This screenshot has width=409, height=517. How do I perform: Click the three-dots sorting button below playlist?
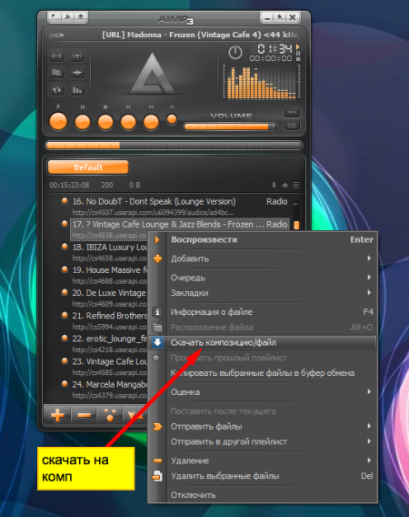pos(110,415)
